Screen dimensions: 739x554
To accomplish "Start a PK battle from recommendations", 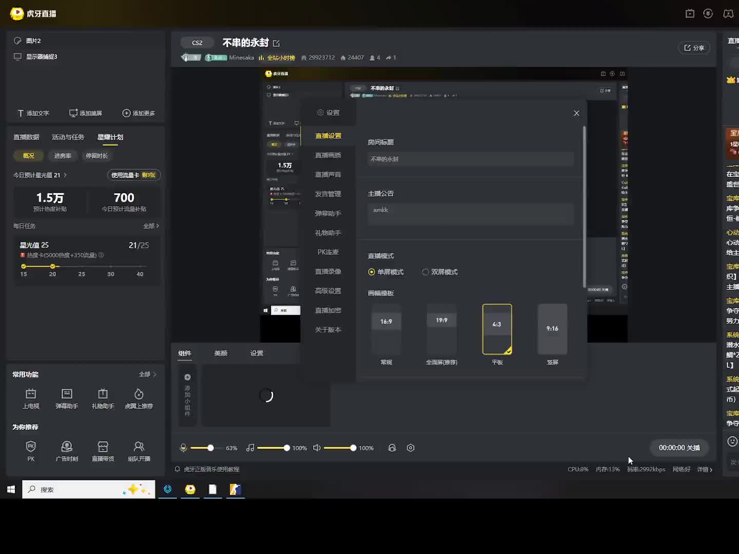I will point(31,447).
